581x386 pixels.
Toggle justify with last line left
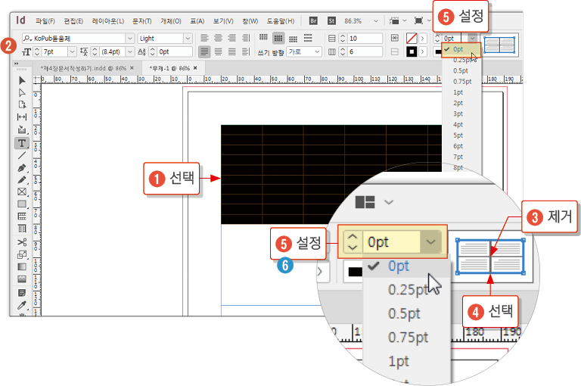204,51
